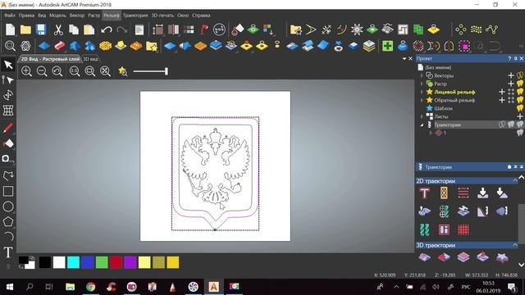The image size is (525, 295).
Task: Open the Траектории menu
Action: (135, 16)
